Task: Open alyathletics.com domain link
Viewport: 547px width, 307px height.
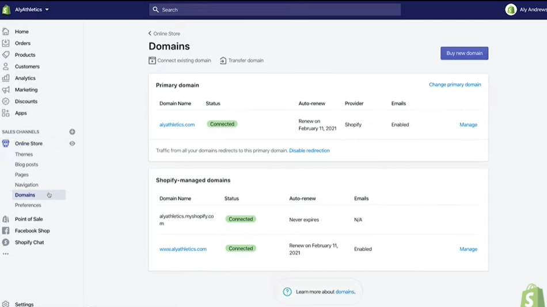Action: pyautogui.click(x=177, y=124)
